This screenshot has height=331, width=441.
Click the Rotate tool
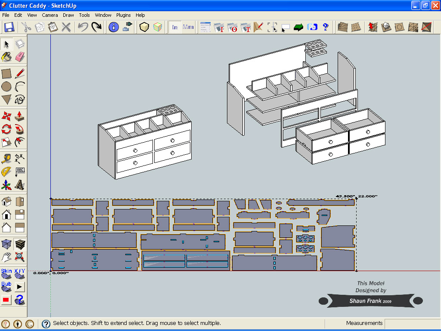(6, 129)
